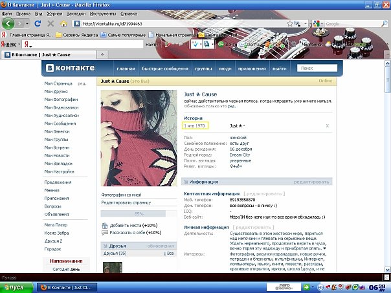Click the Yandex Я icon in bookmarks bar
391x293 pixels.
pos(3,35)
